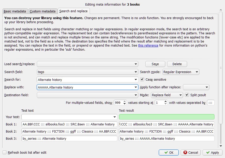Screen dimensions: 225x158
Task: Click inside the Your test text field
Action: 67,117
